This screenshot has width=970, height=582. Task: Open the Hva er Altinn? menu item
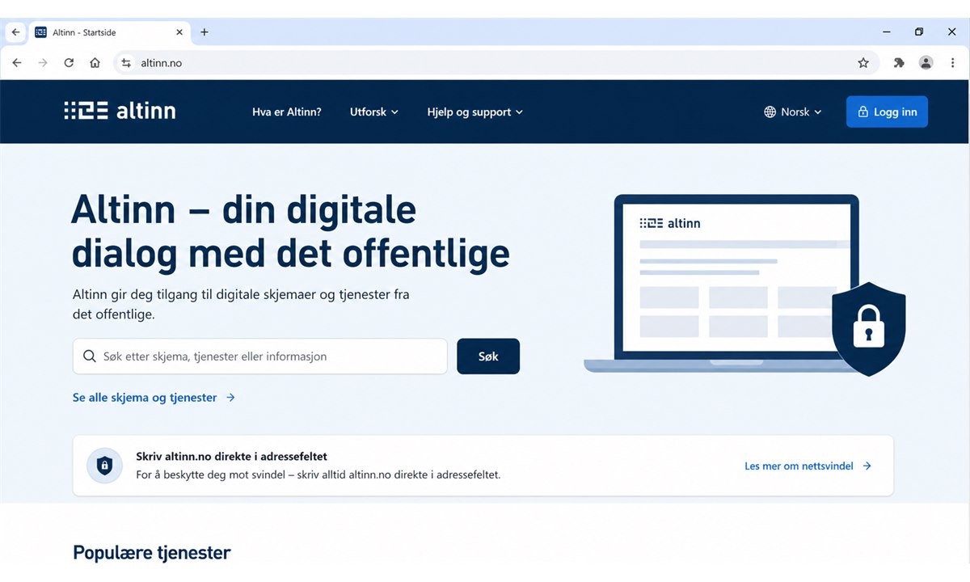point(287,112)
